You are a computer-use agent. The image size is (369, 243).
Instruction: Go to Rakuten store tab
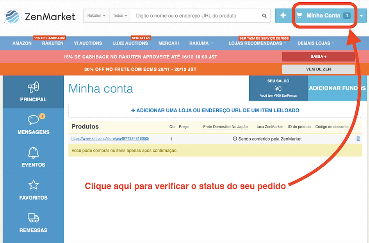(53, 43)
